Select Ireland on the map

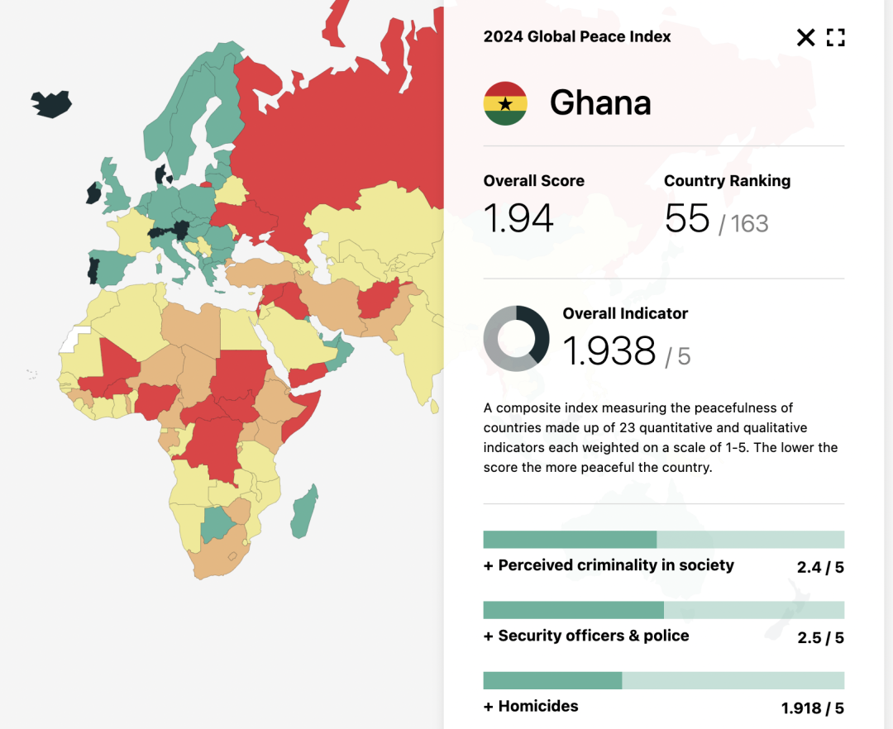(x=93, y=193)
